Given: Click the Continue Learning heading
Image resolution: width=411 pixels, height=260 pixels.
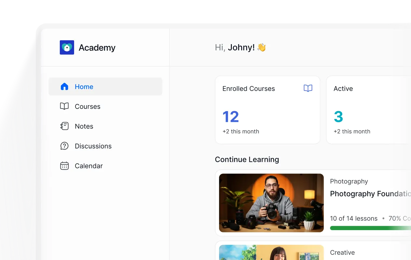Looking at the screenshot, I should pos(247,160).
